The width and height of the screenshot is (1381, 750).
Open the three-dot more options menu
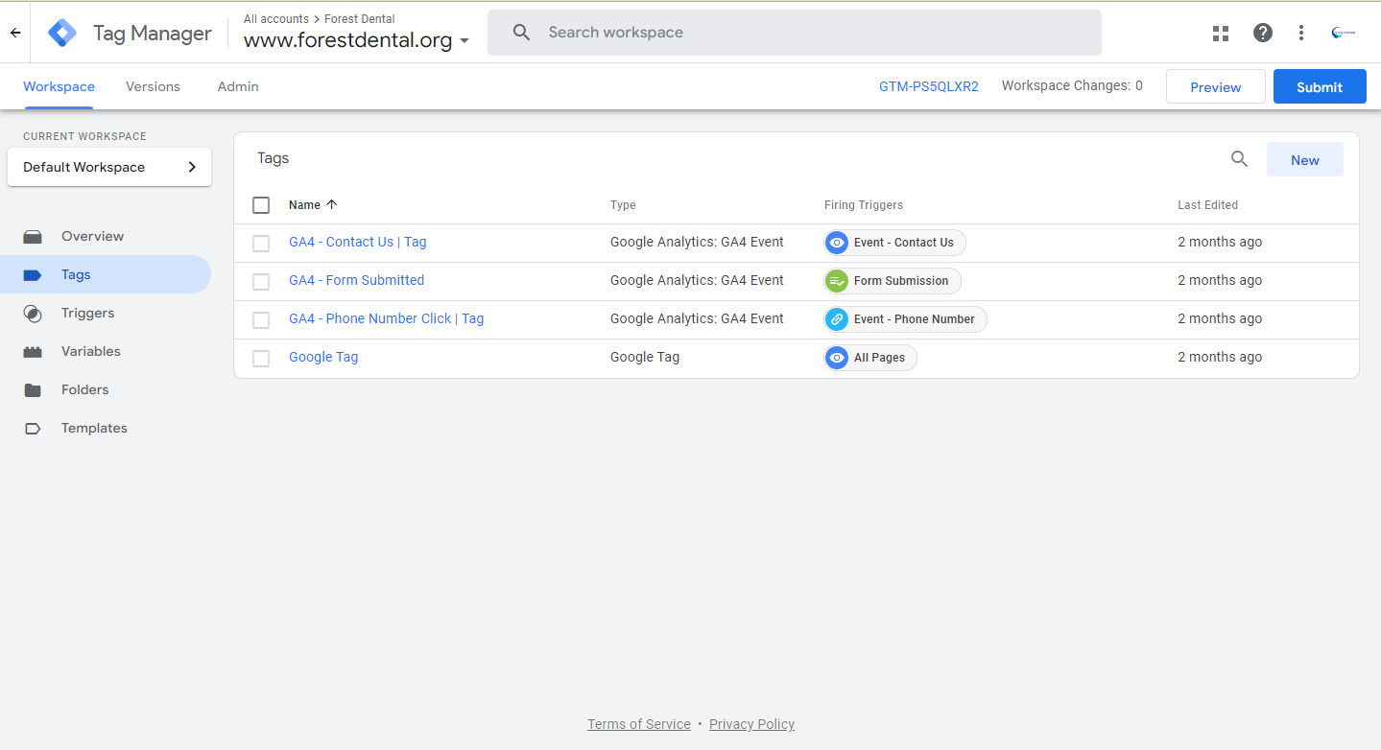point(1301,33)
